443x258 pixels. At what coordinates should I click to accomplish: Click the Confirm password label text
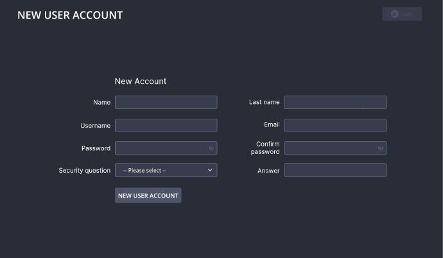[266, 148]
